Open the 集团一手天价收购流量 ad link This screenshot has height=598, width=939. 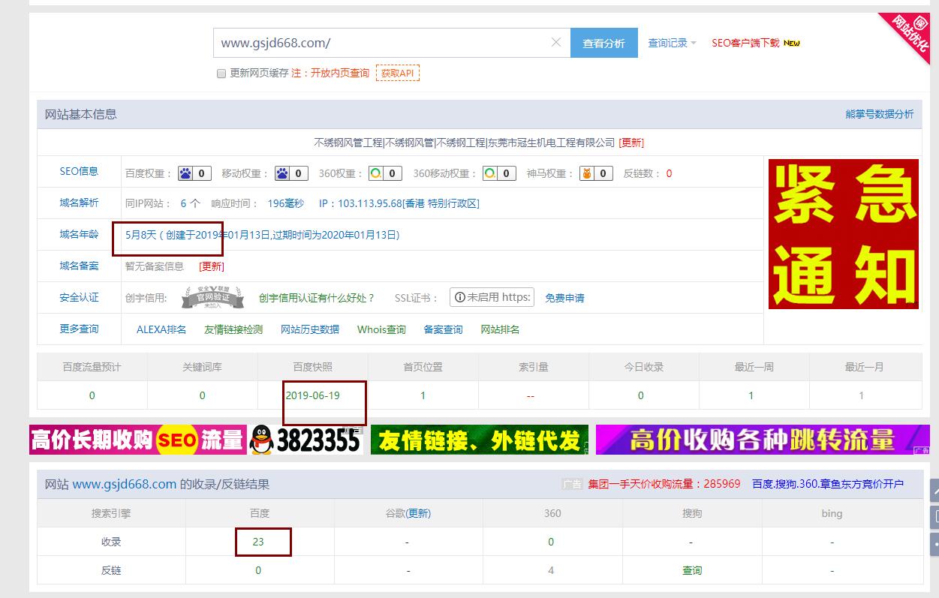(664, 484)
